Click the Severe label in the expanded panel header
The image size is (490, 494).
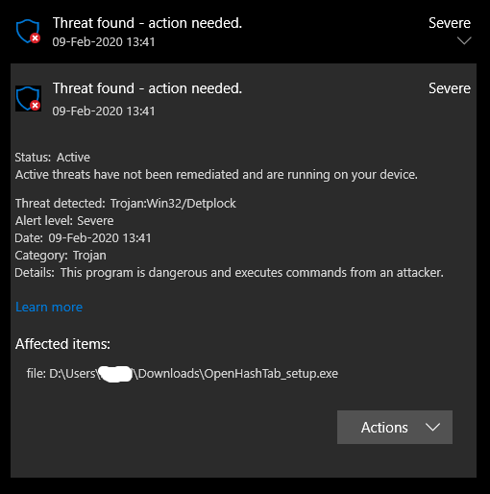pyautogui.click(x=450, y=88)
